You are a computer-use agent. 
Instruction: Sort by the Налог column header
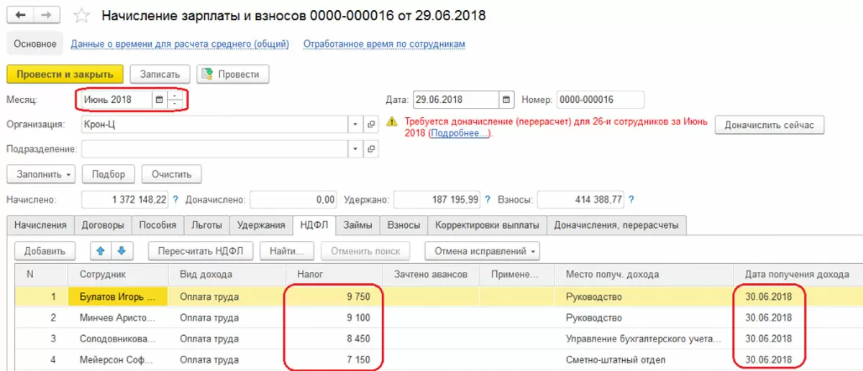334,275
